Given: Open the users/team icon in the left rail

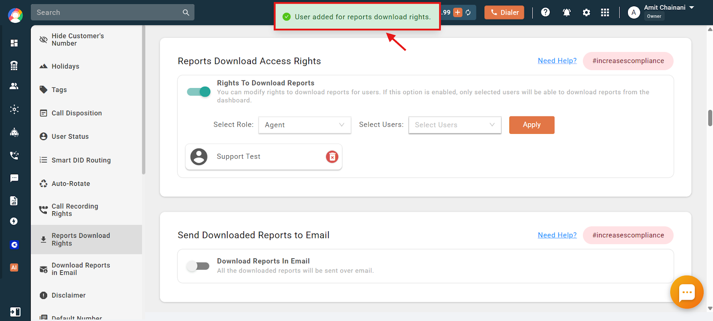Looking at the screenshot, I should 14,86.
